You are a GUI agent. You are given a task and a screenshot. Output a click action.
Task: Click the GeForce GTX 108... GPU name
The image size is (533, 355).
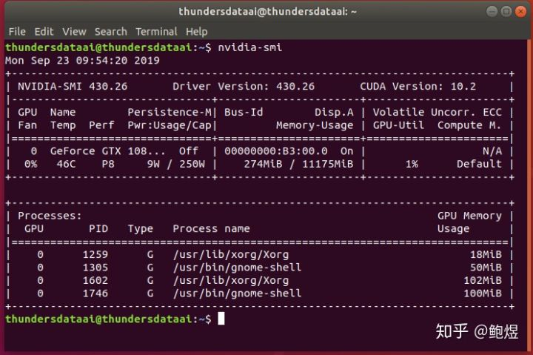108,150
